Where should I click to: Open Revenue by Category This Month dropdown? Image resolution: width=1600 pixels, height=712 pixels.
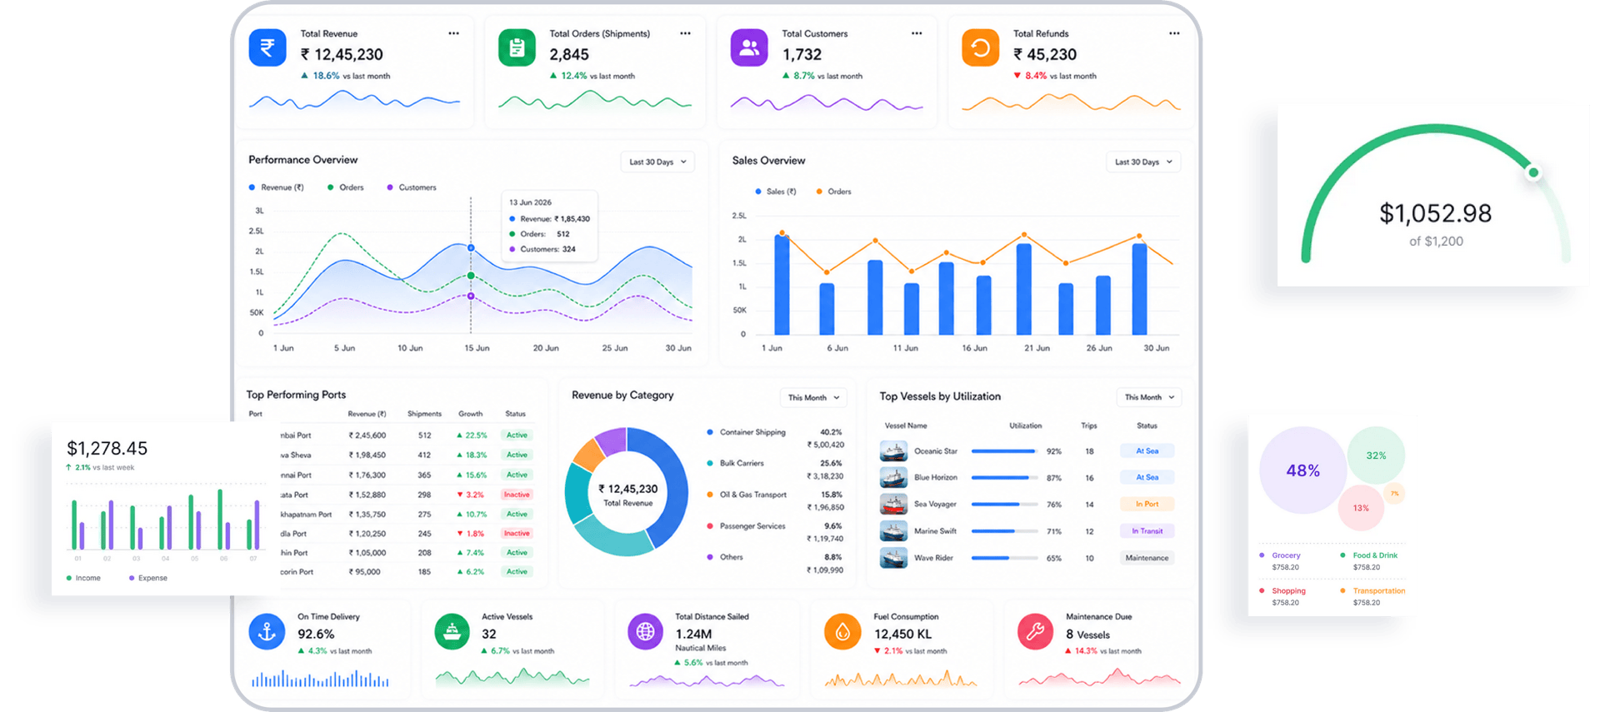[813, 397]
